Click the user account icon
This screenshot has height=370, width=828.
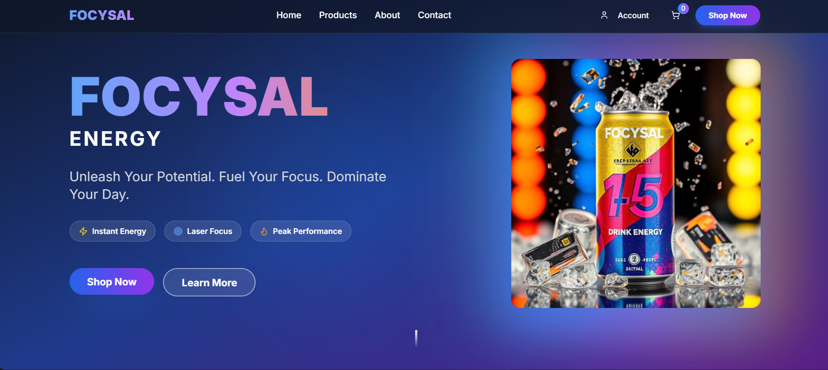point(604,15)
